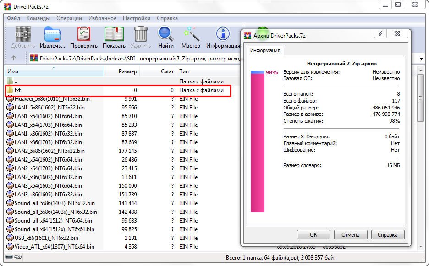Click total size value 486 061 946
Image resolution: width=429 pixels, height=266 pixels.
tap(386, 108)
